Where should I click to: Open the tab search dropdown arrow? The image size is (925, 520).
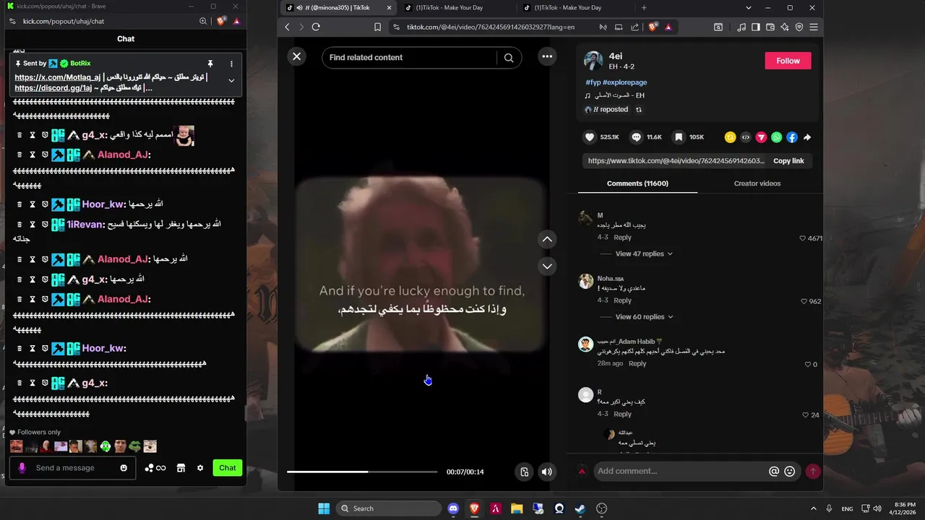(x=748, y=8)
